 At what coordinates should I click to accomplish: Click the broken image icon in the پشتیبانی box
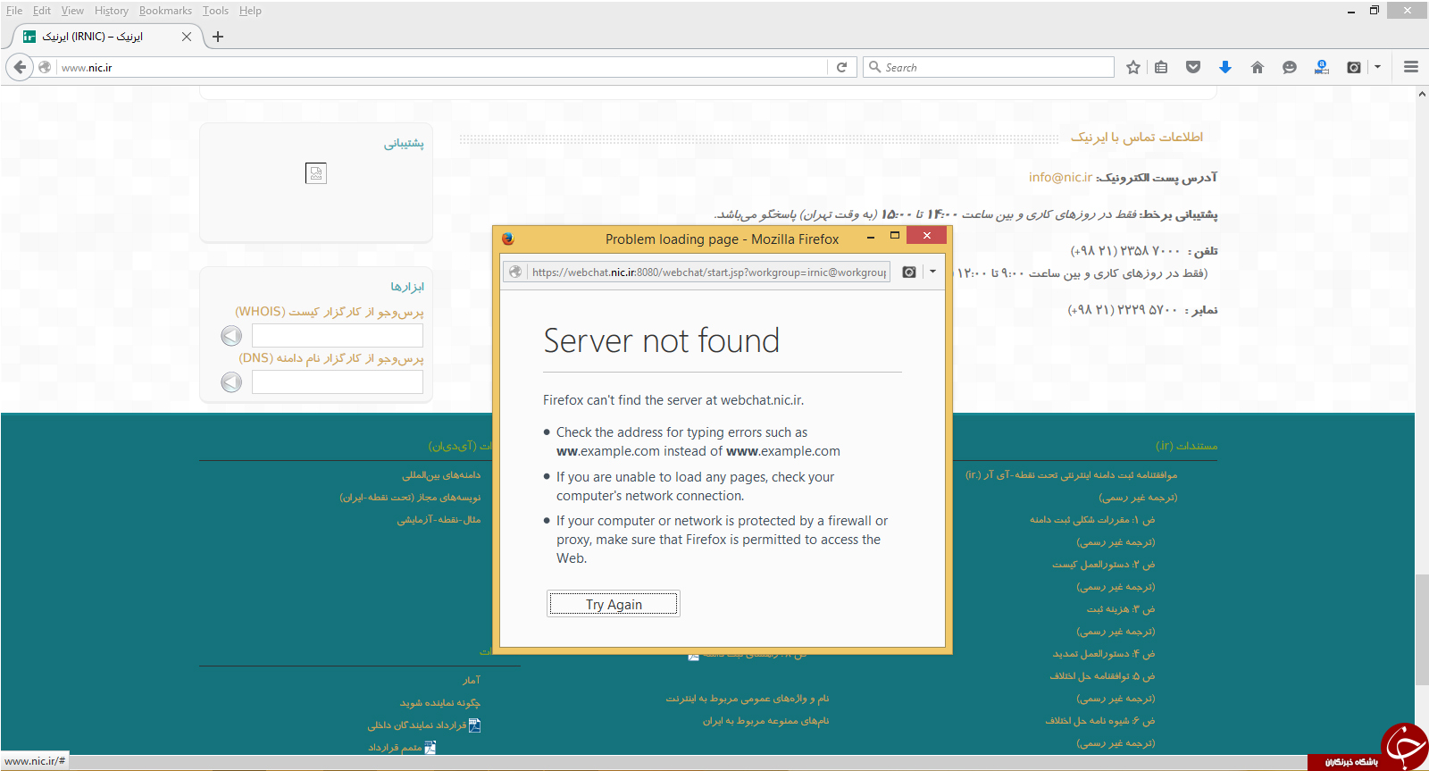316,173
